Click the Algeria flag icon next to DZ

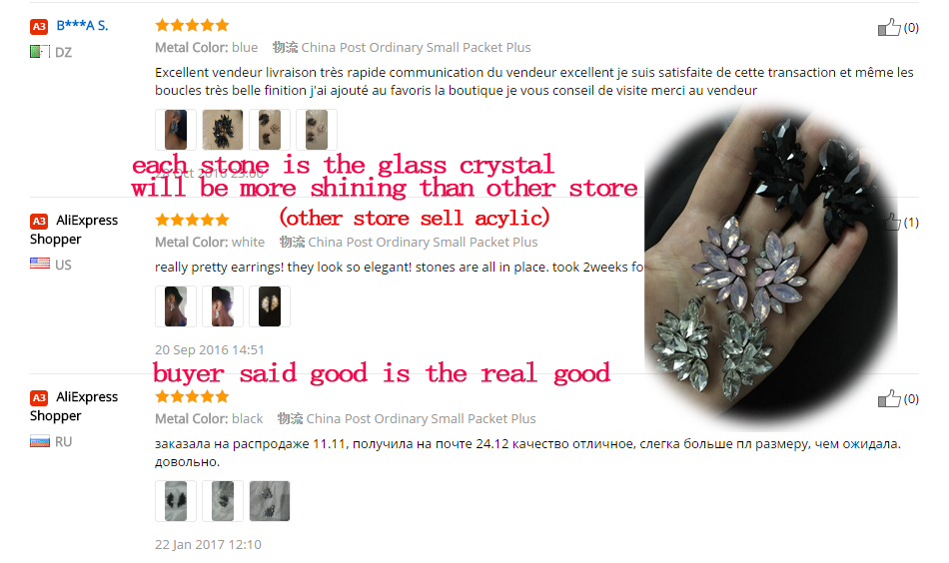[40, 52]
